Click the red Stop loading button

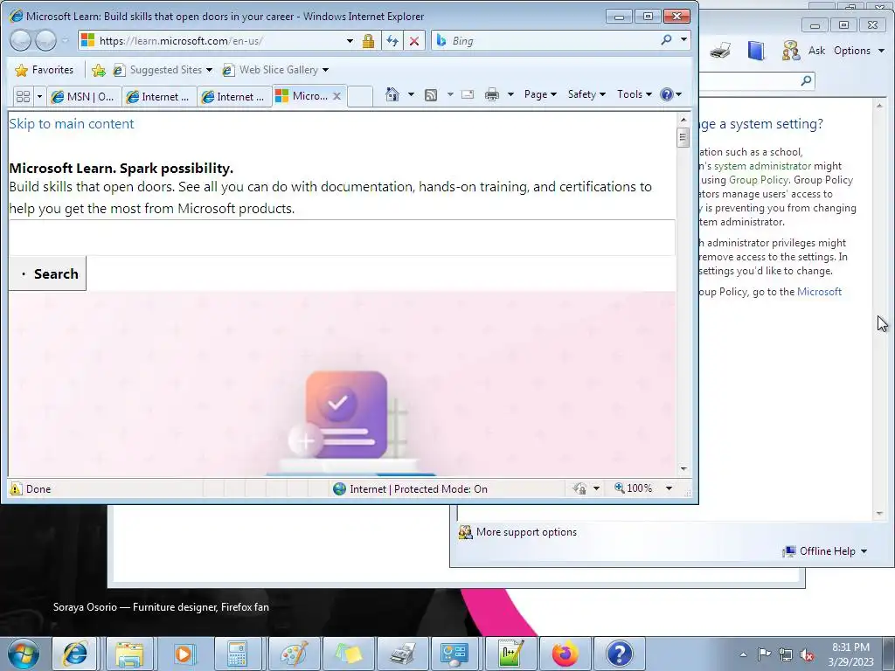coord(414,41)
